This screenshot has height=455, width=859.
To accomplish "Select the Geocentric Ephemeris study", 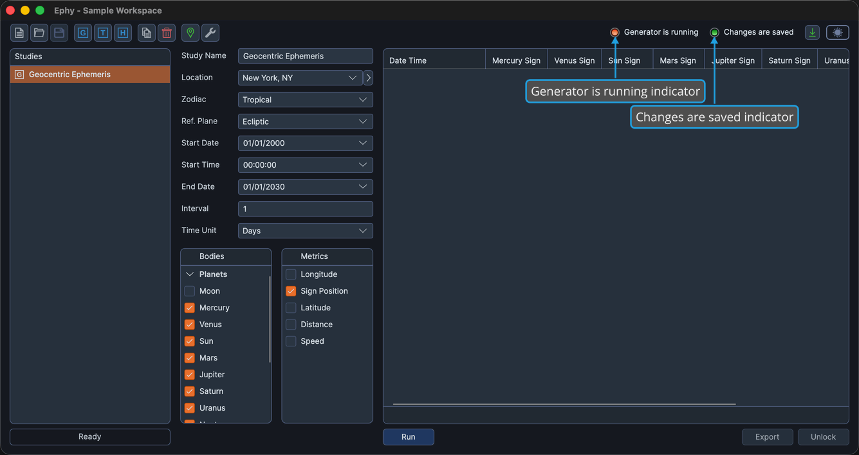I will pyautogui.click(x=90, y=75).
